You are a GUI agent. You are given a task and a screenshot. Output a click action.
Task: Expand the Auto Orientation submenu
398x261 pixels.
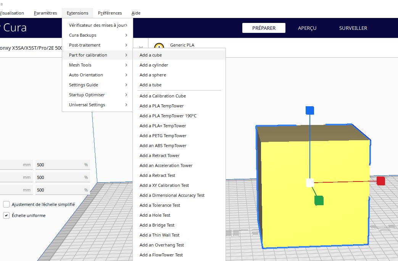point(97,75)
